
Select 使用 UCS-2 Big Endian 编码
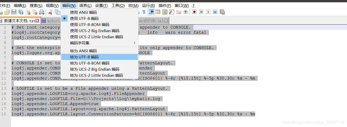tap(100, 31)
